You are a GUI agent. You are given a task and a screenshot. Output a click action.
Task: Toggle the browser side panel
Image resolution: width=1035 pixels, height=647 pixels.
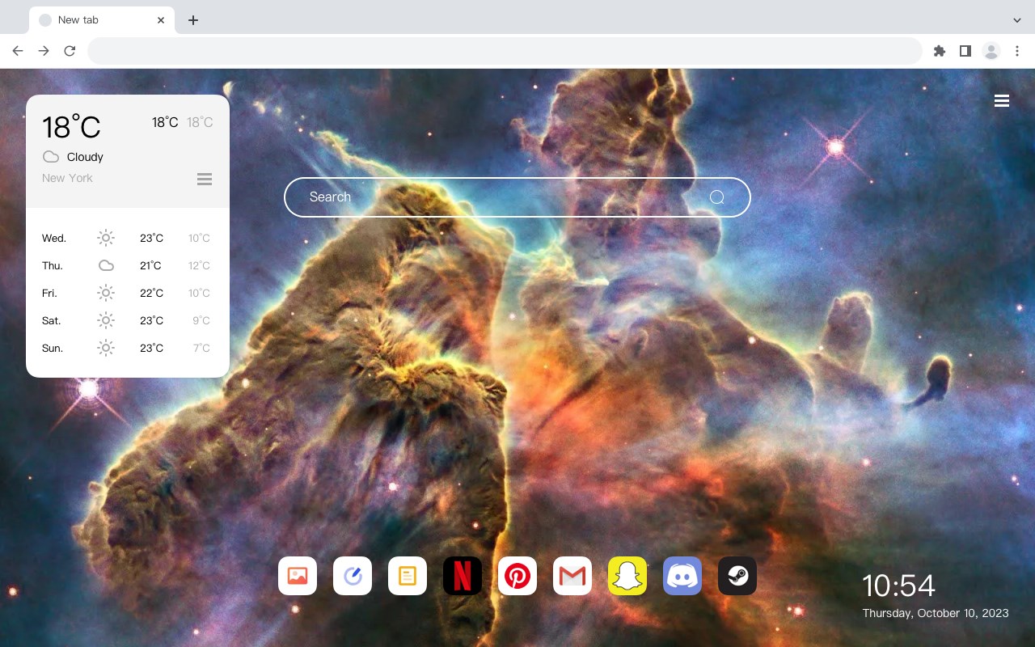[965, 51]
